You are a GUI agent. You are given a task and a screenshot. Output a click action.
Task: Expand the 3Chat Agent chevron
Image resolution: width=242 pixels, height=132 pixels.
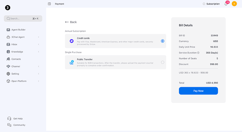pyautogui.click(x=39, y=37)
